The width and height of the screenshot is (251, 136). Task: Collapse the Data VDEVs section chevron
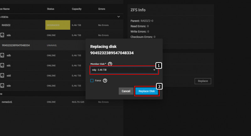click(x=119, y=16)
